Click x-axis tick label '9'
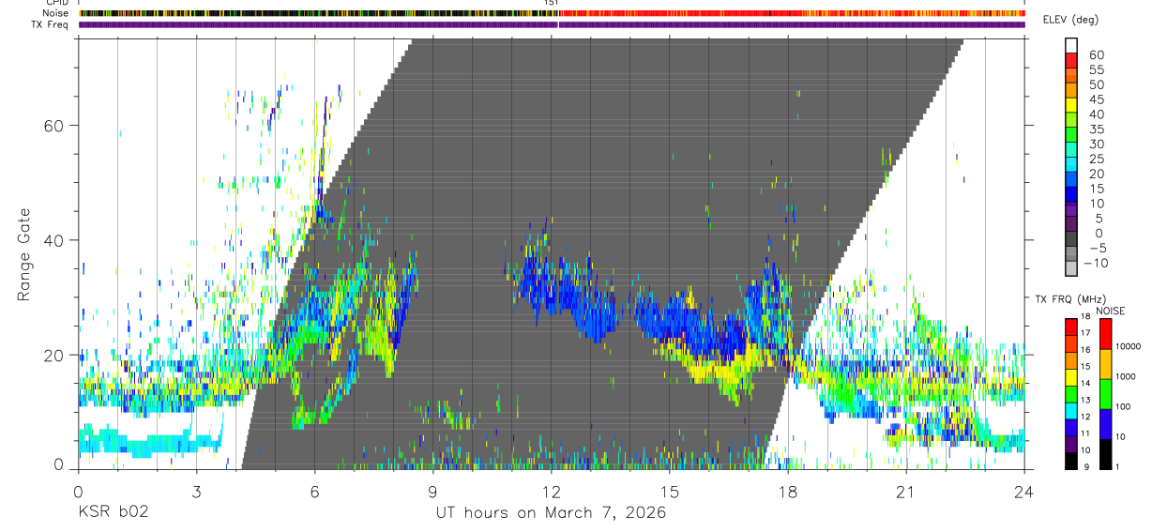 (x=432, y=491)
